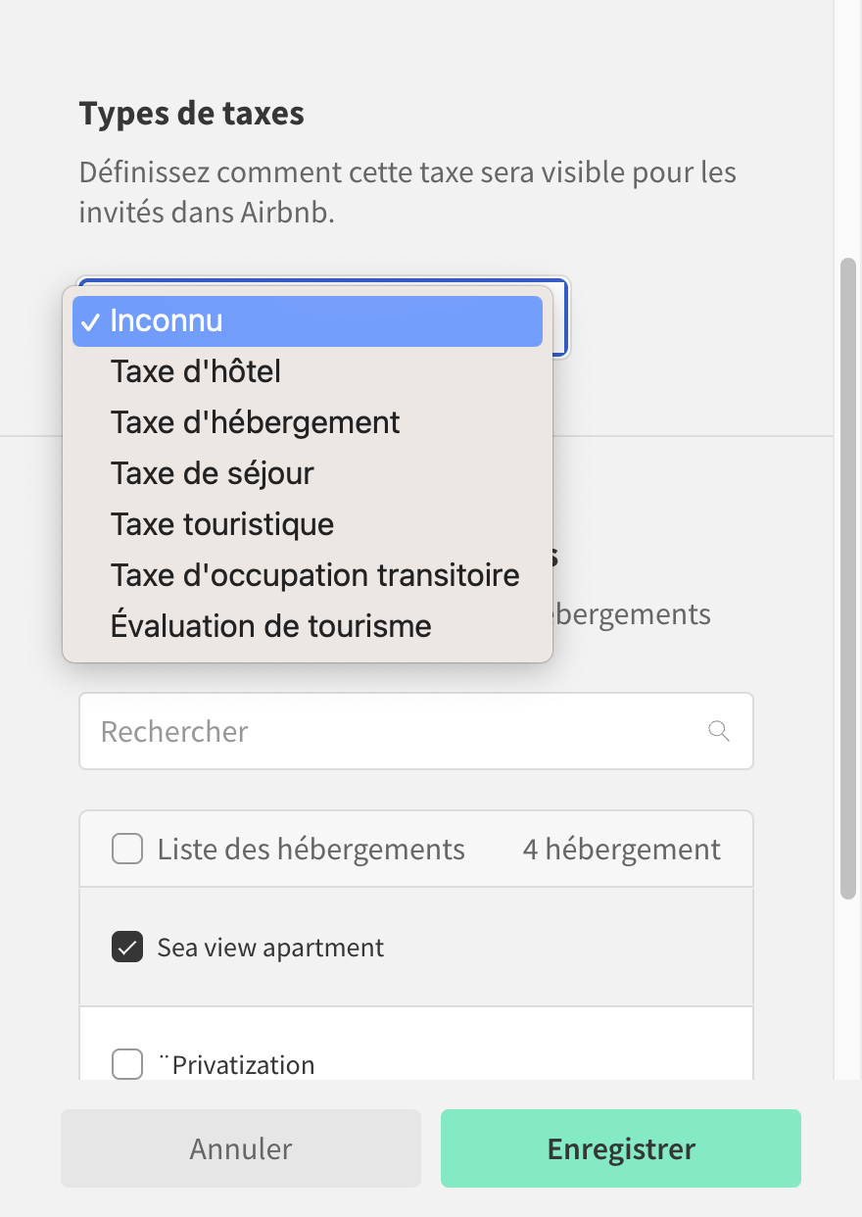Enable all accommodations via header checkbox
The image size is (862, 1217).
(x=126, y=849)
